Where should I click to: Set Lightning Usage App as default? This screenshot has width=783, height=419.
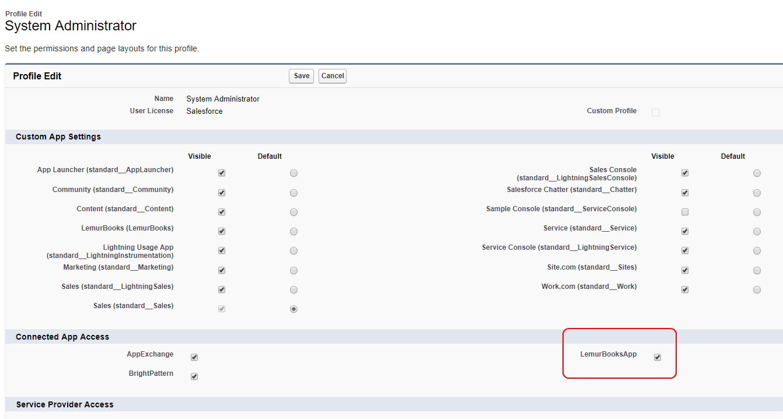(293, 250)
